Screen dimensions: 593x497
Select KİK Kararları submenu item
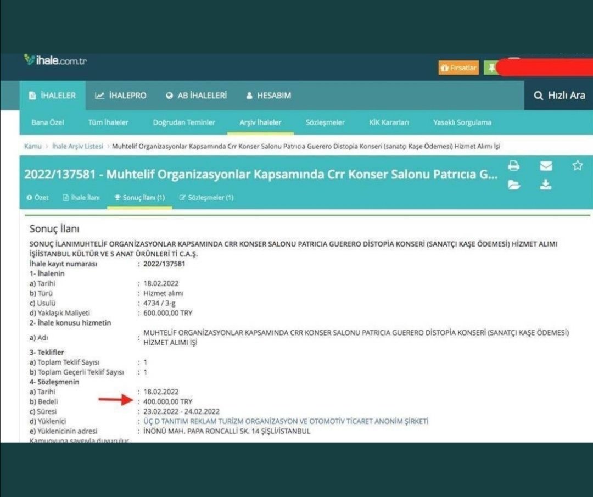tap(389, 122)
